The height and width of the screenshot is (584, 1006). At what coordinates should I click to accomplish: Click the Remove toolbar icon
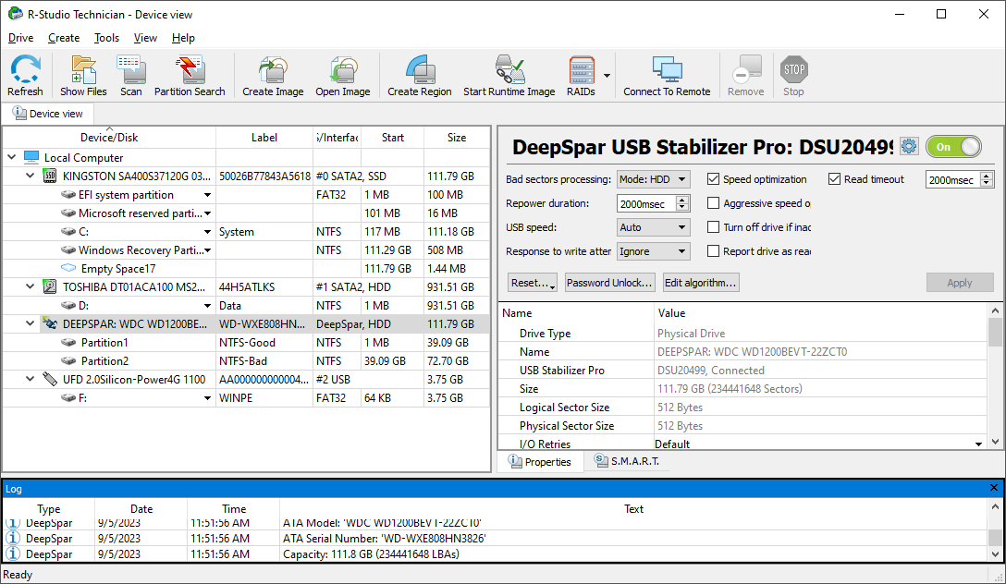point(746,70)
